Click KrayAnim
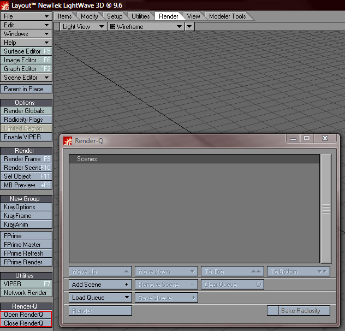345x331 pixels. point(26,224)
